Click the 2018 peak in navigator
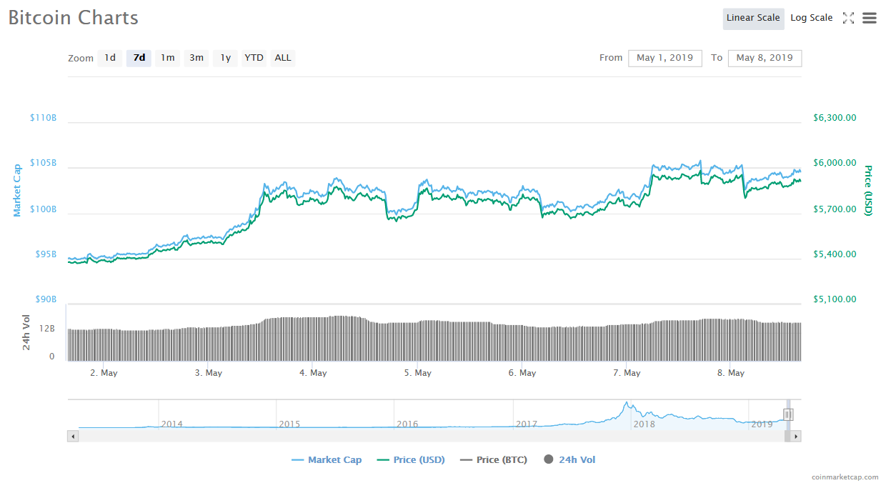 (x=626, y=404)
